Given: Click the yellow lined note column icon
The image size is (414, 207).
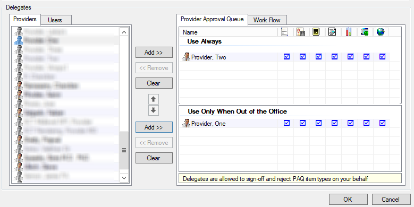Looking at the screenshot, I should (x=316, y=32).
